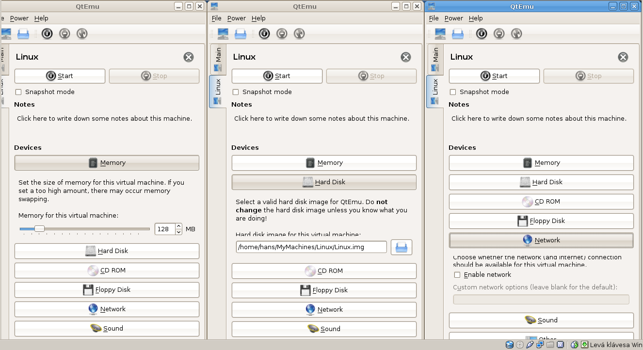Expand CD ROM section in left window
The width and height of the screenshot is (643, 350).
pos(107,270)
